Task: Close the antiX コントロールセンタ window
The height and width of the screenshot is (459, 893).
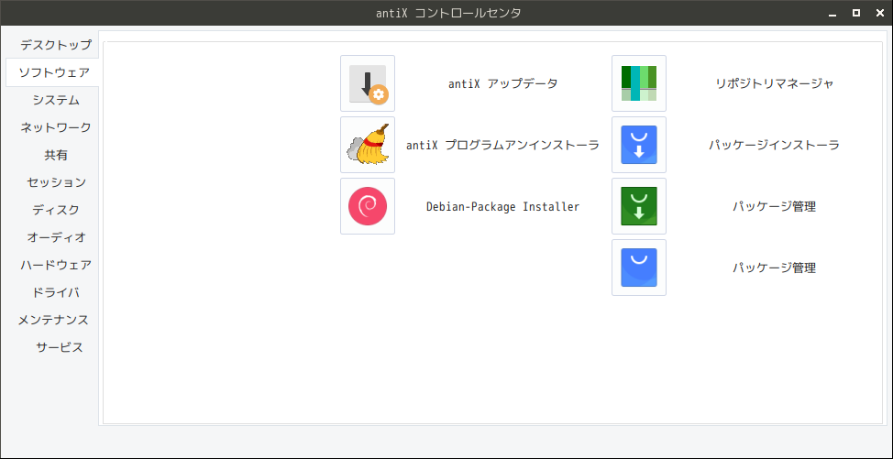Action: 879,13
